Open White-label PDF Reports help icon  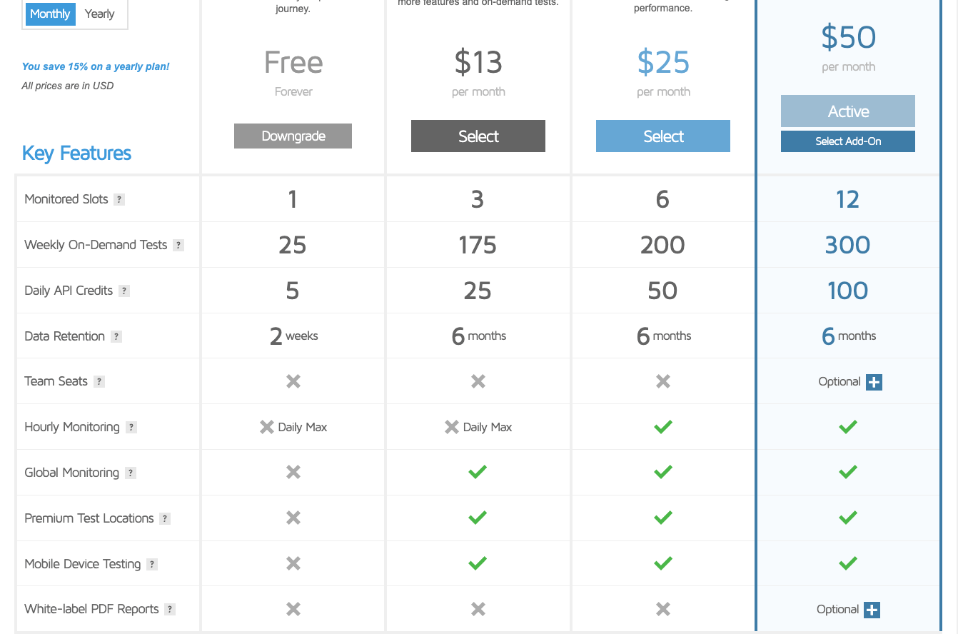[x=170, y=610]
